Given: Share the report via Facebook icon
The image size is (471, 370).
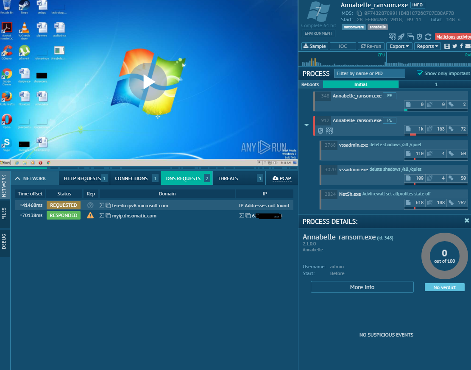Looking at the screenshot, I should click(x=461, y=46).
